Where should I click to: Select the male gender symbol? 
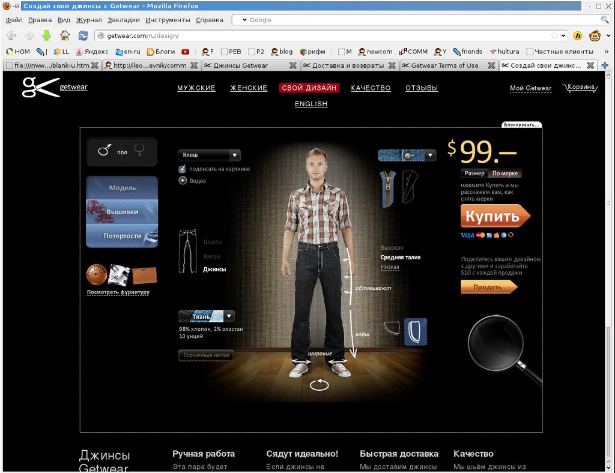click(105, 149)
